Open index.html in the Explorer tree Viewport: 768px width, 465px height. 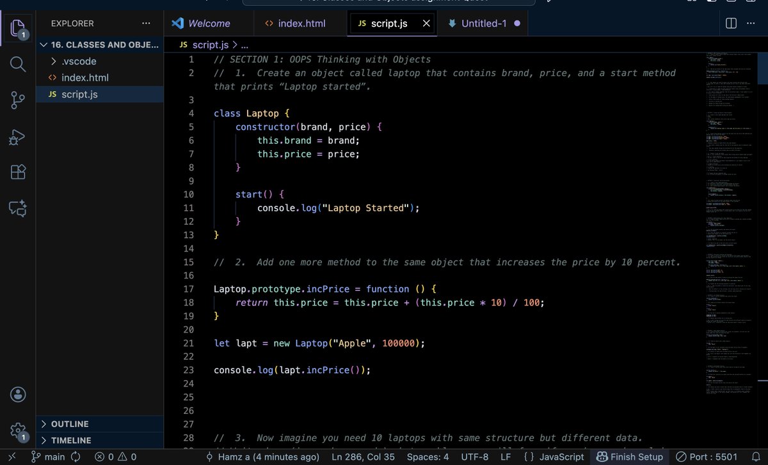pos(99,78)
